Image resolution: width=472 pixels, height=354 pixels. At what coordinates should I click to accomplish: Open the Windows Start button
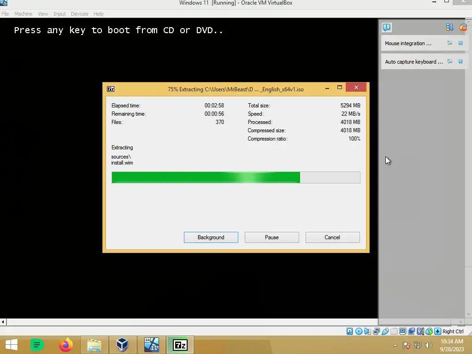point(12,345)
